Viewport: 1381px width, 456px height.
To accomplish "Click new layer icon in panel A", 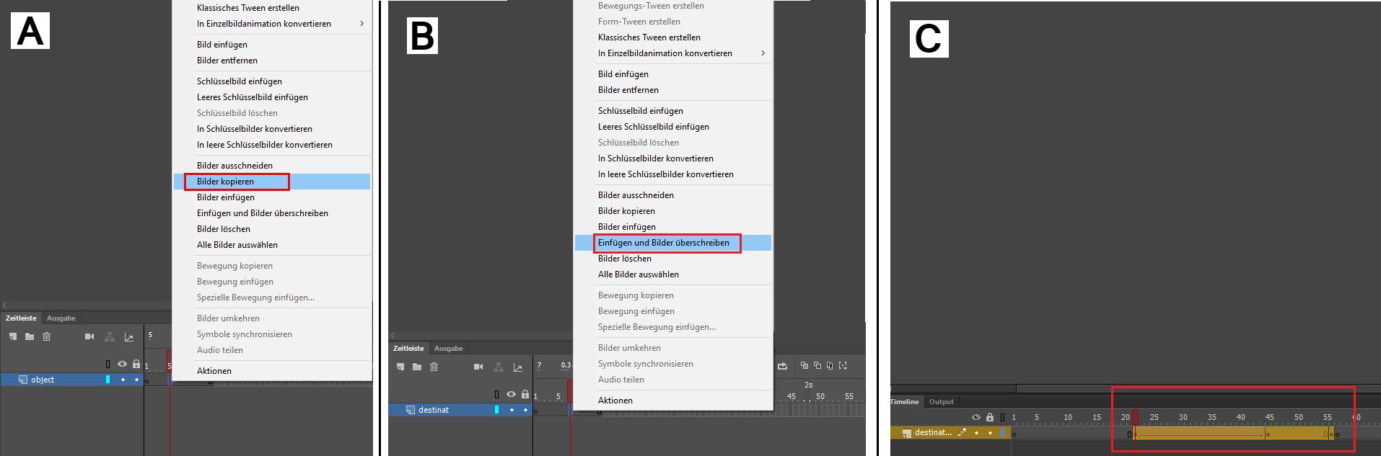I will tap(13, 336).
